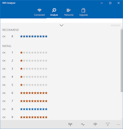Select the Analyze magnifier icon
This screenshot has width=123, height=129.
[x=54, y=10]
